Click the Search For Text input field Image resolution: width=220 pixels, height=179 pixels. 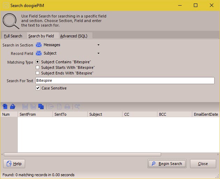[x=125, y=80]
